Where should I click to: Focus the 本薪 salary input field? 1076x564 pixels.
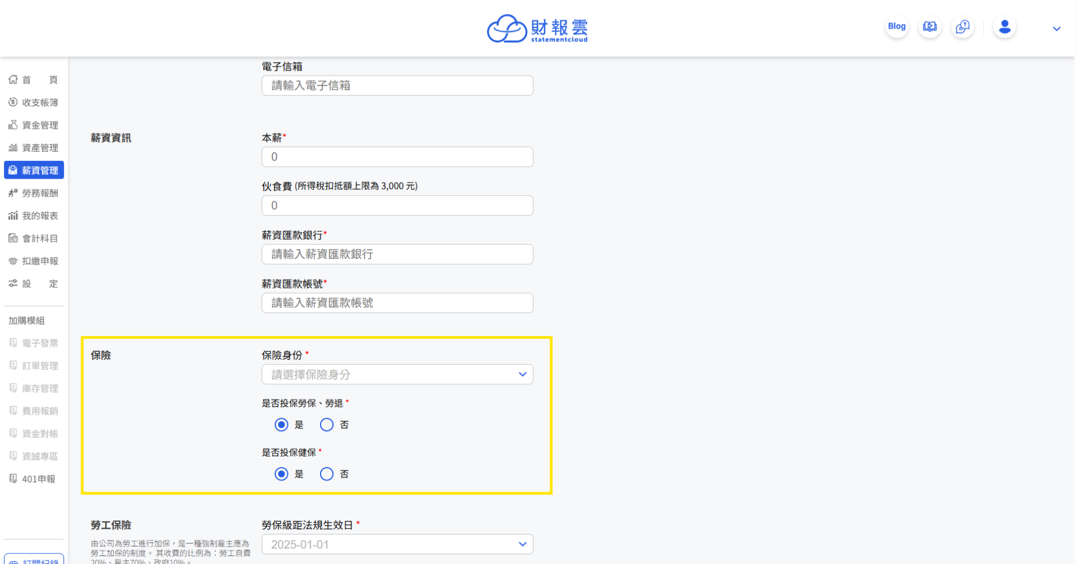coord(397,157)
